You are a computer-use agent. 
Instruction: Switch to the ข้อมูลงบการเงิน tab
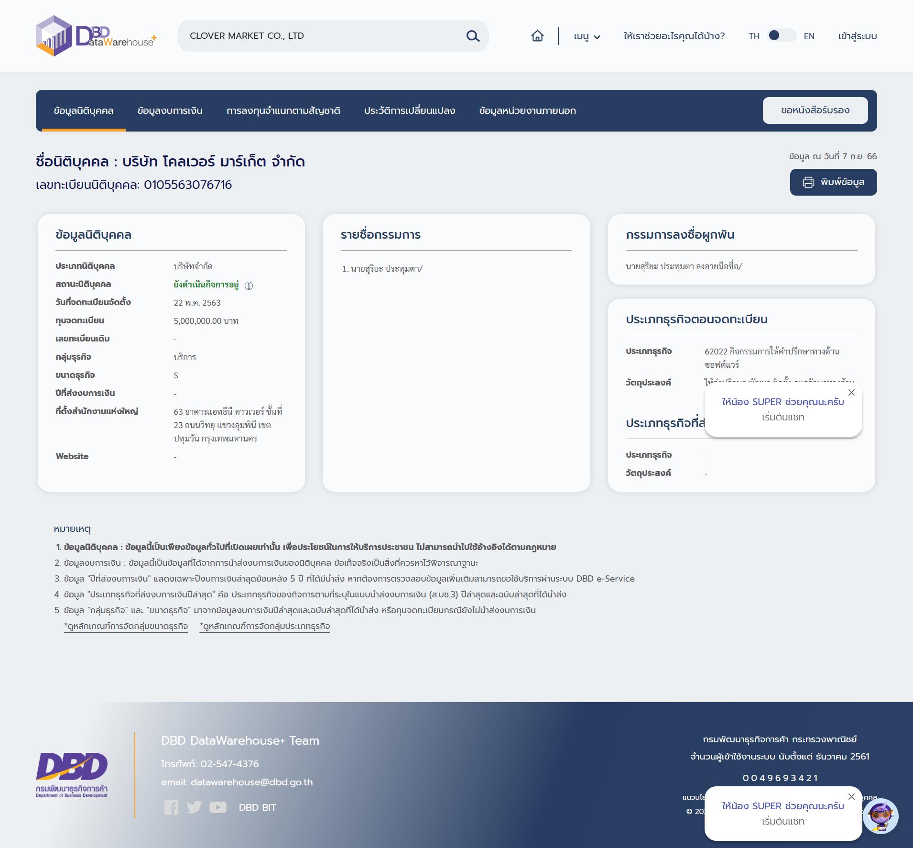pyautogui.click(x=170, y=110)
